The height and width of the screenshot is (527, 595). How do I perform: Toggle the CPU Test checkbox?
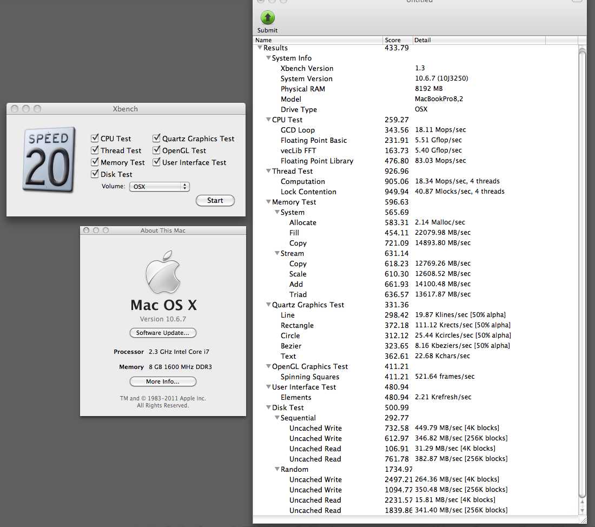click(x=95, y=138)
